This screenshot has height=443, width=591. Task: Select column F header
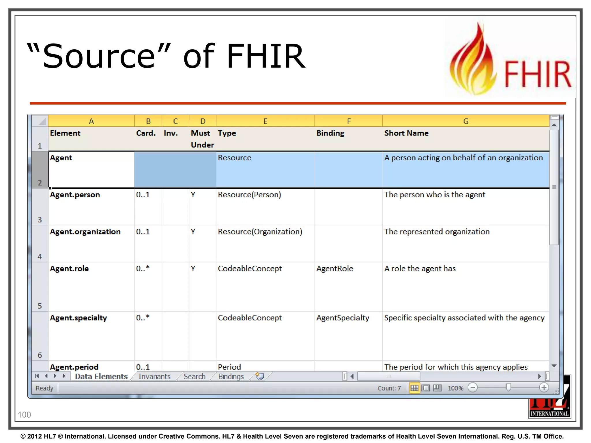[349, 121]
